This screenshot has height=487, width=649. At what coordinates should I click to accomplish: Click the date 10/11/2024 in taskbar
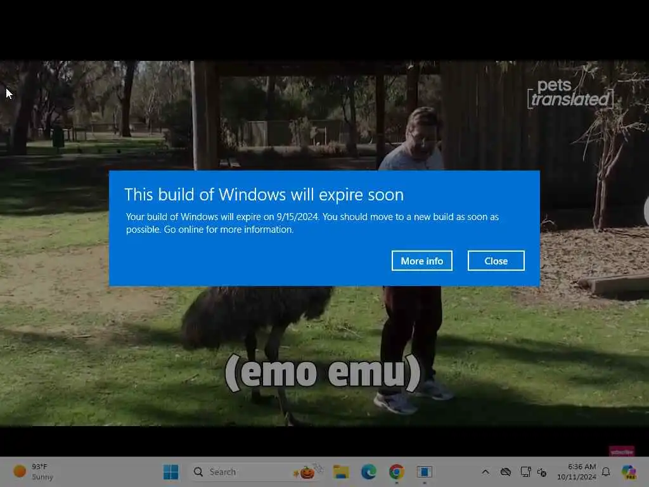(x=577, y=477)
